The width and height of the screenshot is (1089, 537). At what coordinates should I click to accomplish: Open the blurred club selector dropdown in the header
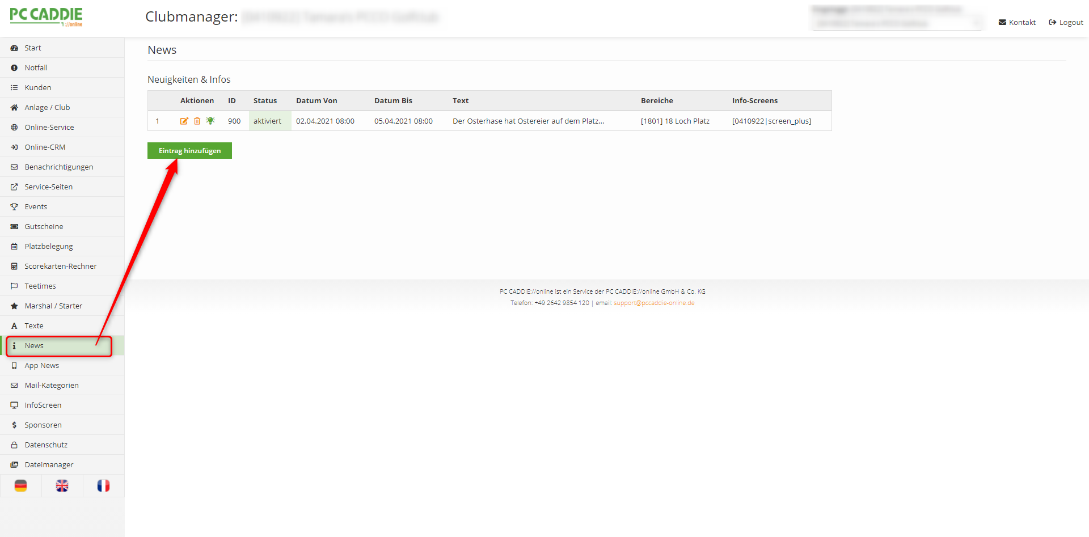coord(897,23)
